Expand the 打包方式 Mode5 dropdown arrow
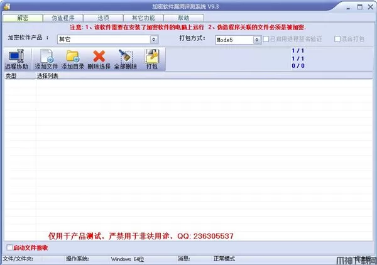This screenshot has width=377, height=265. [257, 40]
